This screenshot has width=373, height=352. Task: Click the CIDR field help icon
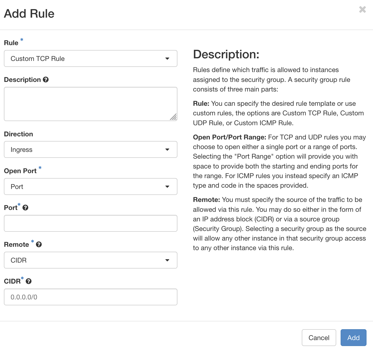pos(28,281)
